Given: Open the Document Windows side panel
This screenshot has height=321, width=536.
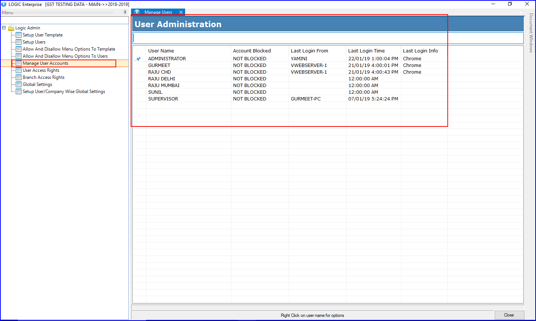Looking at the screenshot, I should [531, 33].
